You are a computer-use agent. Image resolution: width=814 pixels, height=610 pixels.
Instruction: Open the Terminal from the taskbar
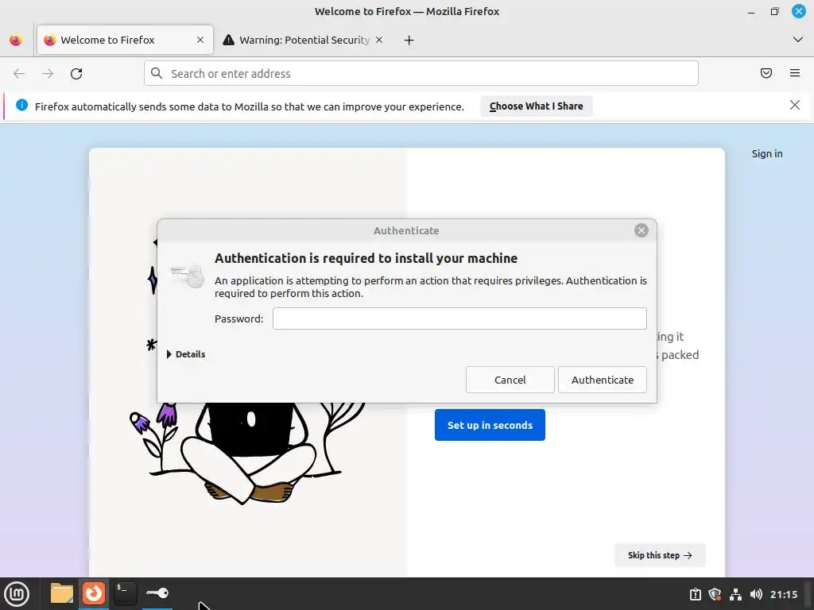[x=125, y=593]
